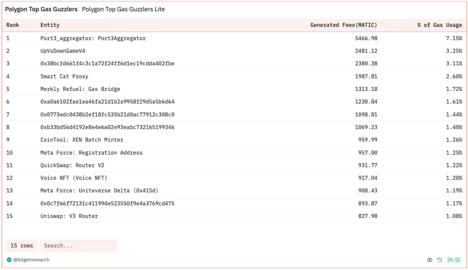Select the QuickSwap: Router V2 row
The height and width of the screenshot is (270, 468).
click(x=72, y=165)
